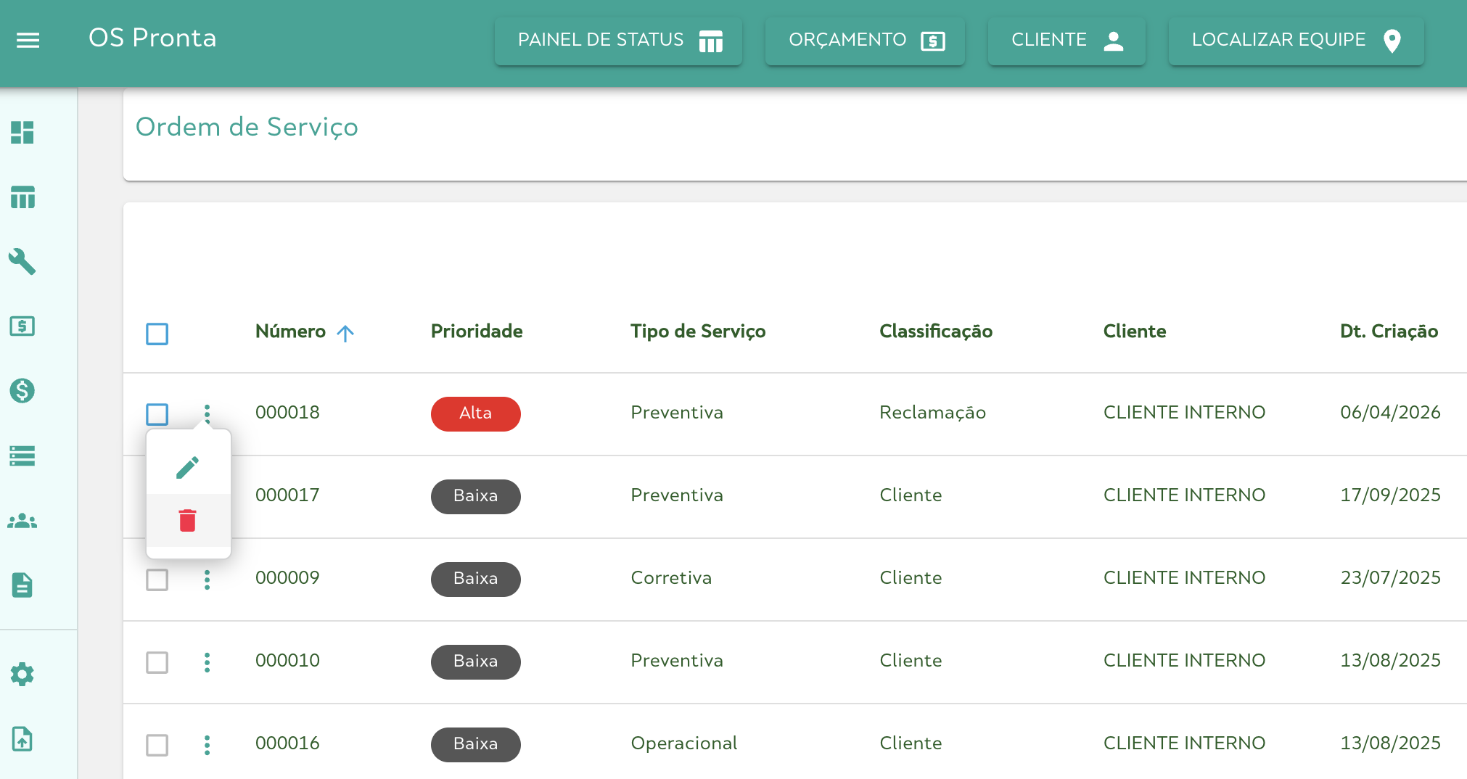The image size is (1467, 779).
Task: Click the settings gear in sidebar
Action: (x=22, y=674)
